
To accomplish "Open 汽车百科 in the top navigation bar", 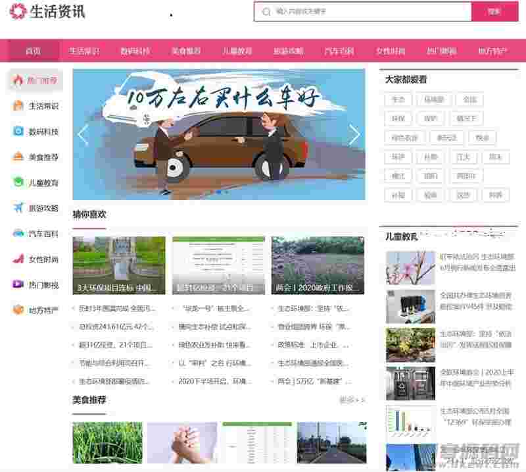I will [339, 51].
